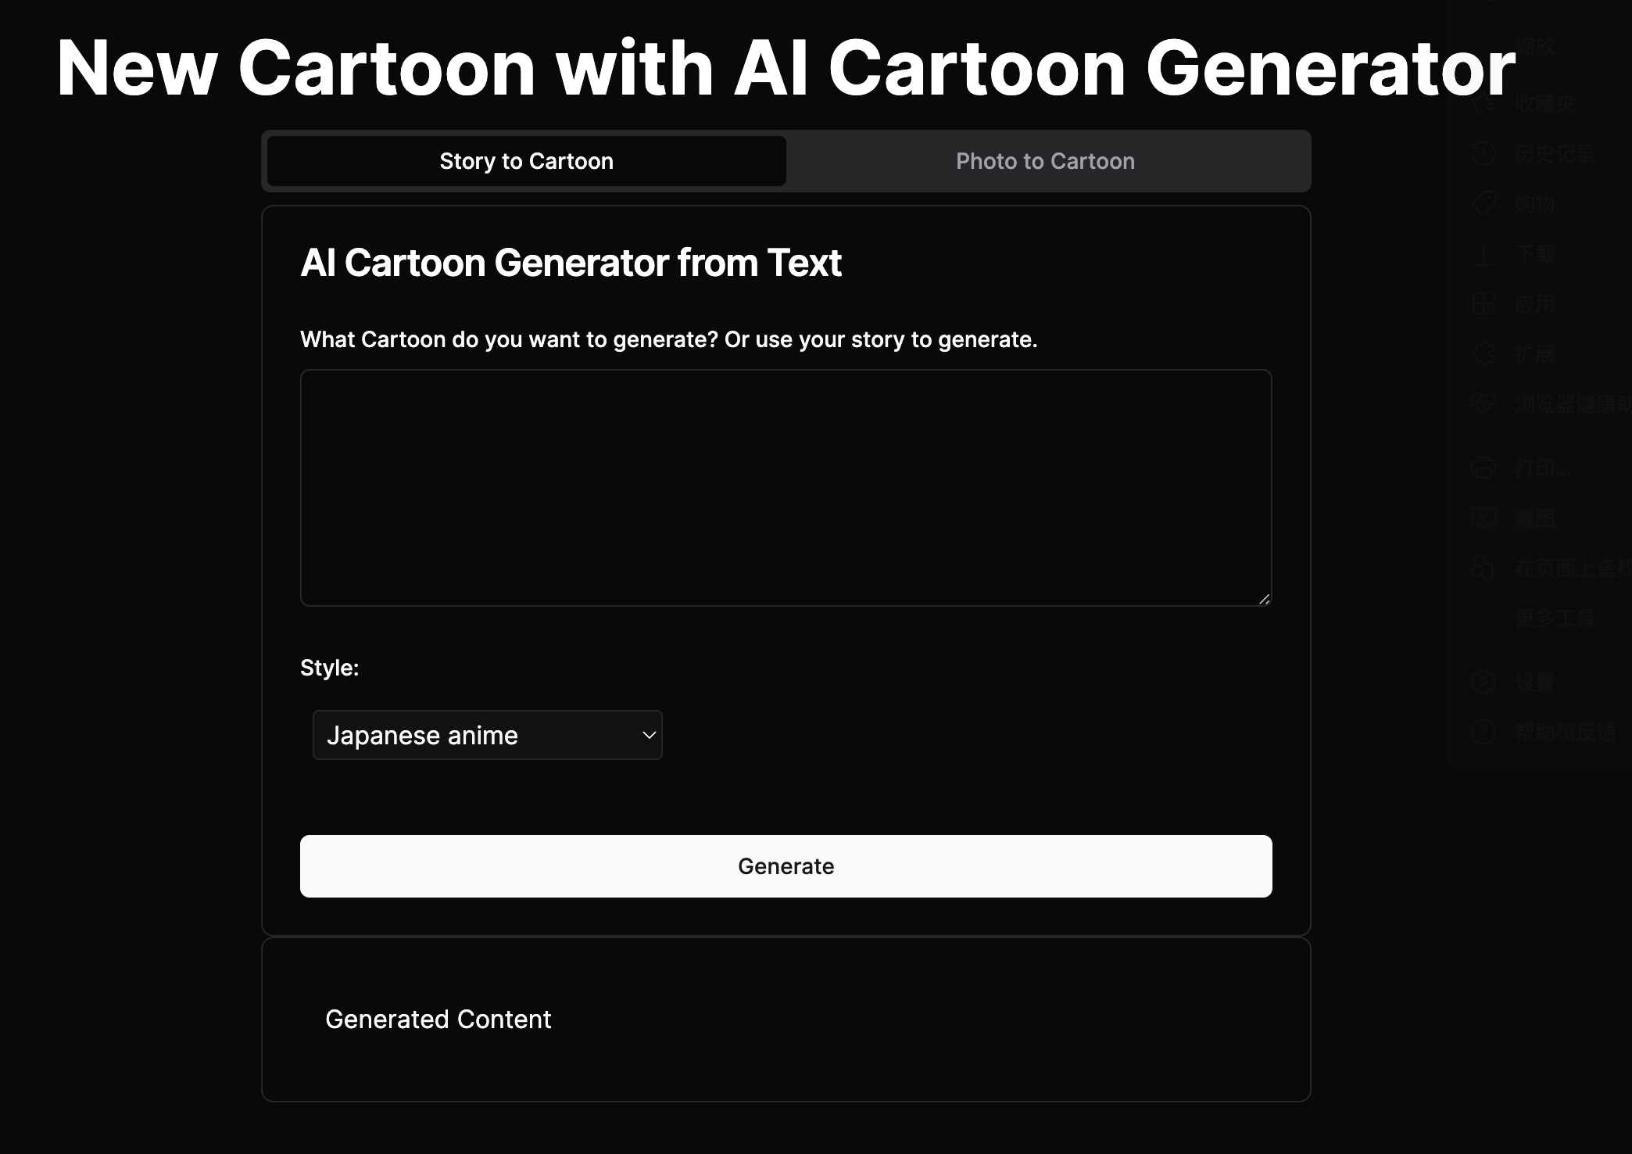Select the Story to Cartoon tab
The width and height of the screenshot is (1632, 1154).
(525, 161)
